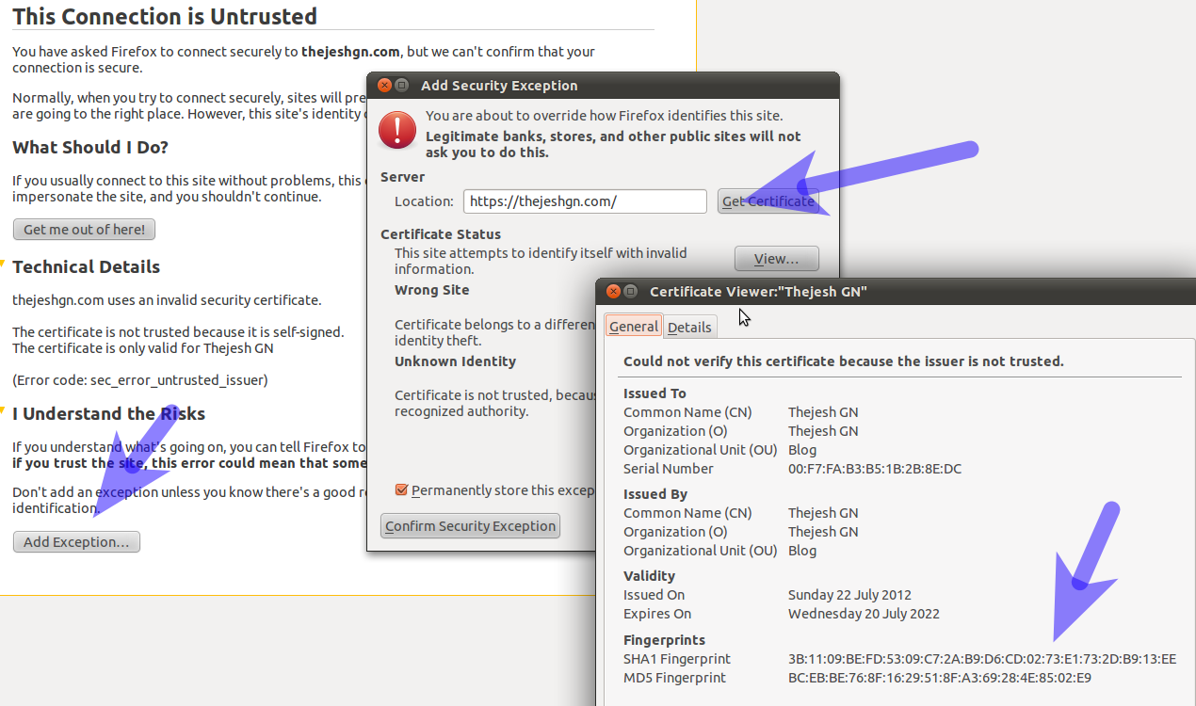Image resolution: width=1196 pixels, height=706 pixels.
Task: Click the red warning exclamation icon
Action: [x=397, y=130]
